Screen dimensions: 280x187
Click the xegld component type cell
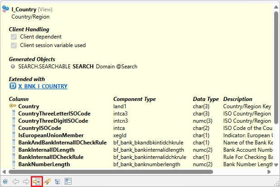[120, 135]
